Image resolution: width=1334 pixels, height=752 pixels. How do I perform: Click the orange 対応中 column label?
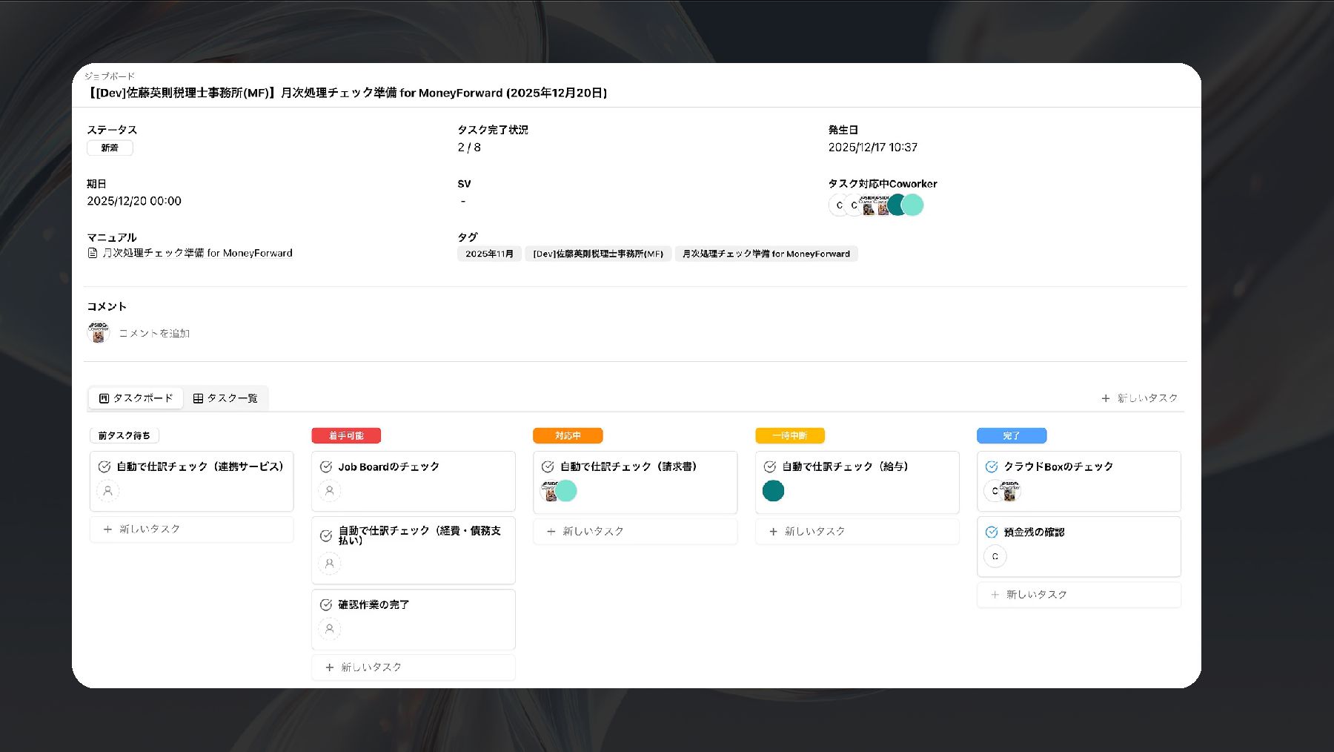[568, 436]
